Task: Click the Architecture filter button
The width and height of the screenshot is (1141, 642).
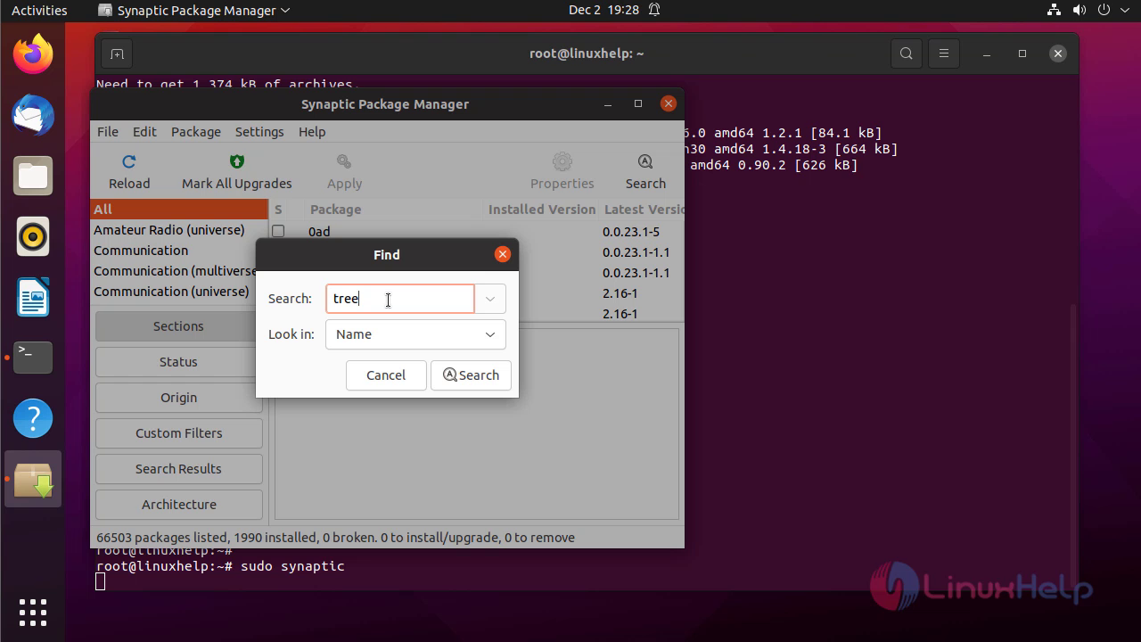Action: (178, 505)
